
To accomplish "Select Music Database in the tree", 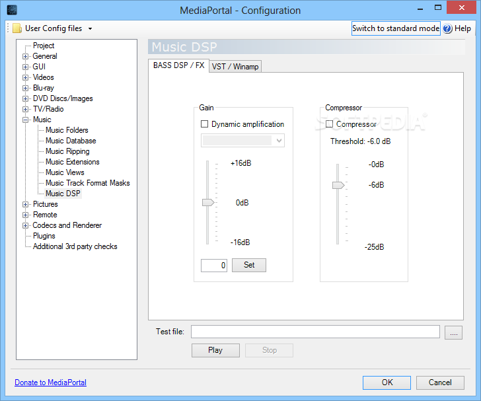I will tap(71, 141).
